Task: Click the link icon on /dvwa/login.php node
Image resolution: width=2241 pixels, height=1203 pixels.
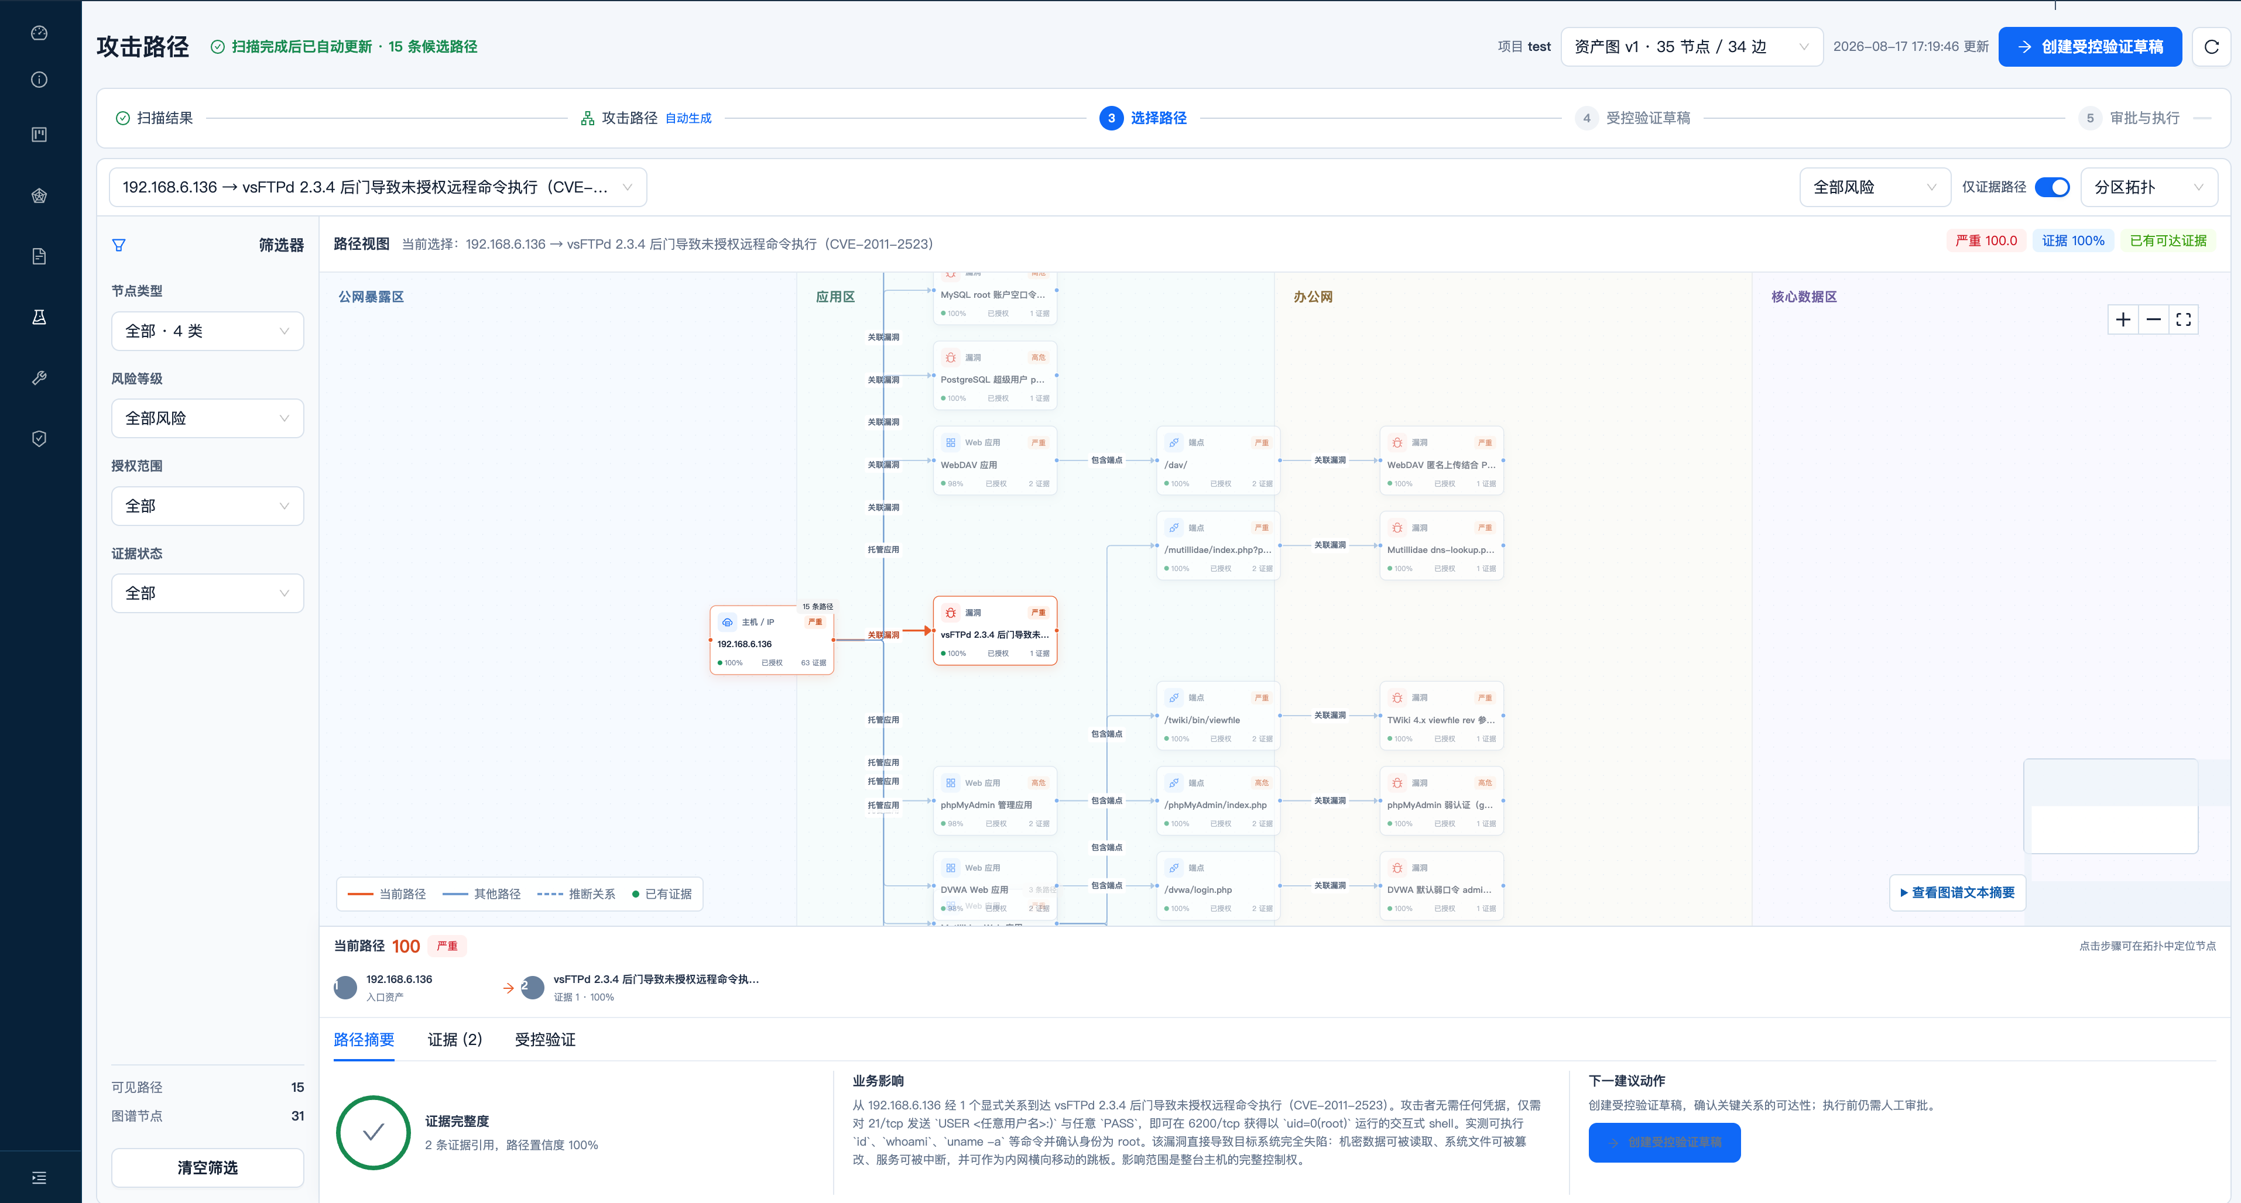Action: pos(1174,868)
